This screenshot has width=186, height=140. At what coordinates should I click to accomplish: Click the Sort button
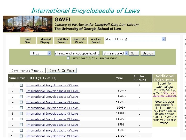[134, 53]
